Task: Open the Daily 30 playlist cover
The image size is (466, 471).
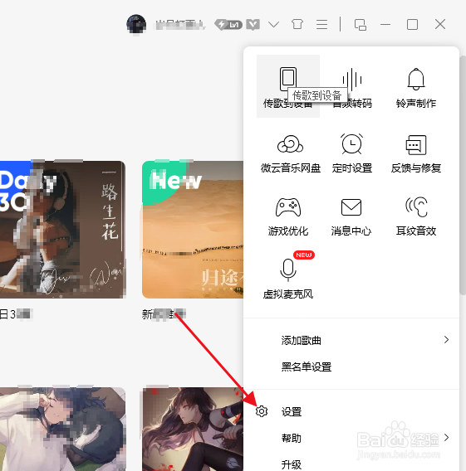Action: pyautogui.click(x=62, y=230)
